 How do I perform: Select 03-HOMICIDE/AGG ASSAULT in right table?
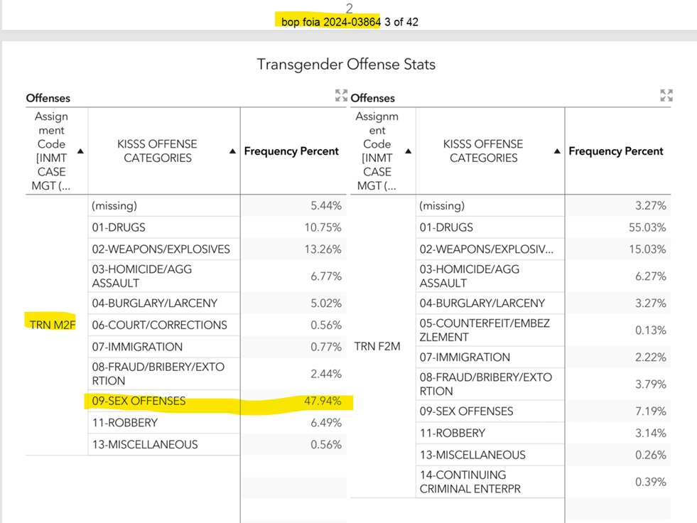point(470,276)
